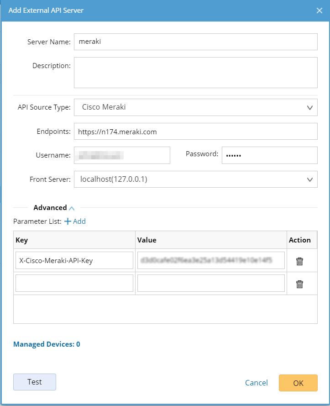This screenshot has width=330, height=406.
Task: Click the Cancel link
Action: (x=256, y=383)
